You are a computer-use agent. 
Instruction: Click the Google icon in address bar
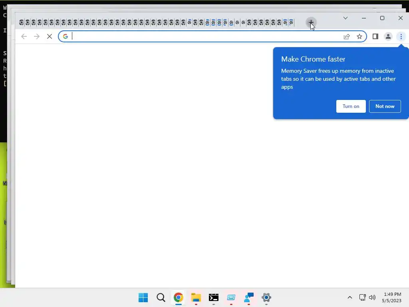(x=65, y=36)
